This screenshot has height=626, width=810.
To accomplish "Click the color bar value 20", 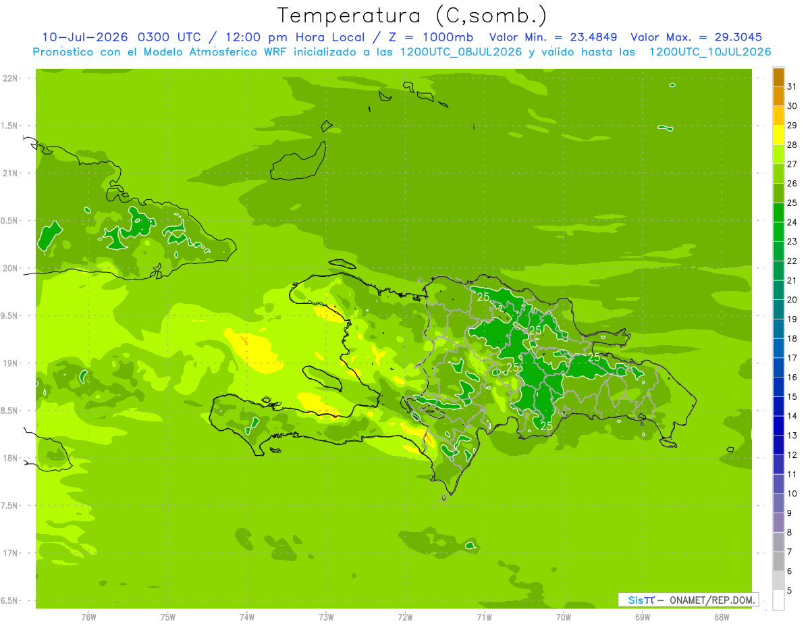I will click(792, 300).
